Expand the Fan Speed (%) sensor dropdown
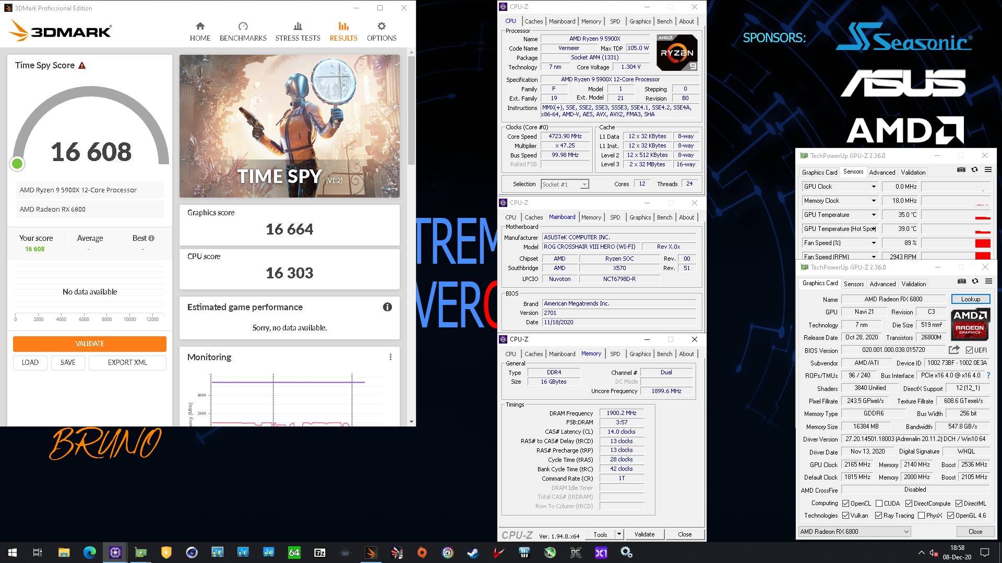Viewport: 1002px width, 563px height. (x=873, y=243)
